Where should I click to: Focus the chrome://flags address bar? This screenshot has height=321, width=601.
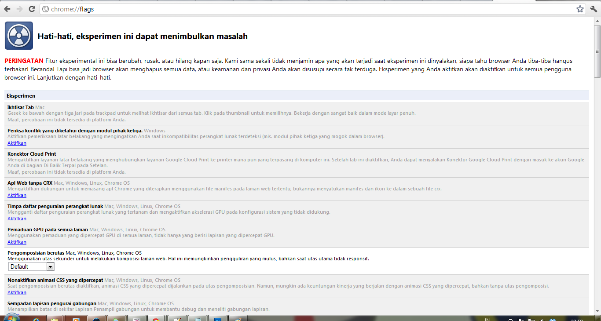pos(313,9)
